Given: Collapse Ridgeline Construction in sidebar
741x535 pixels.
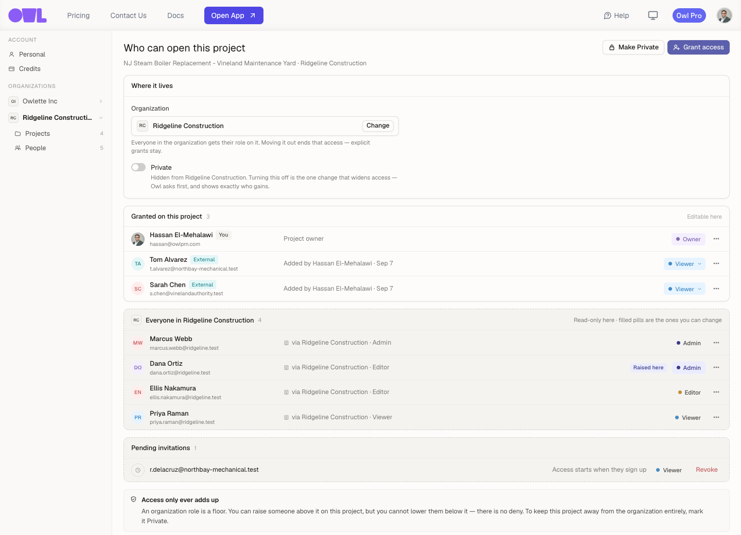Looking at the screenshot, I should pos(101,118).
